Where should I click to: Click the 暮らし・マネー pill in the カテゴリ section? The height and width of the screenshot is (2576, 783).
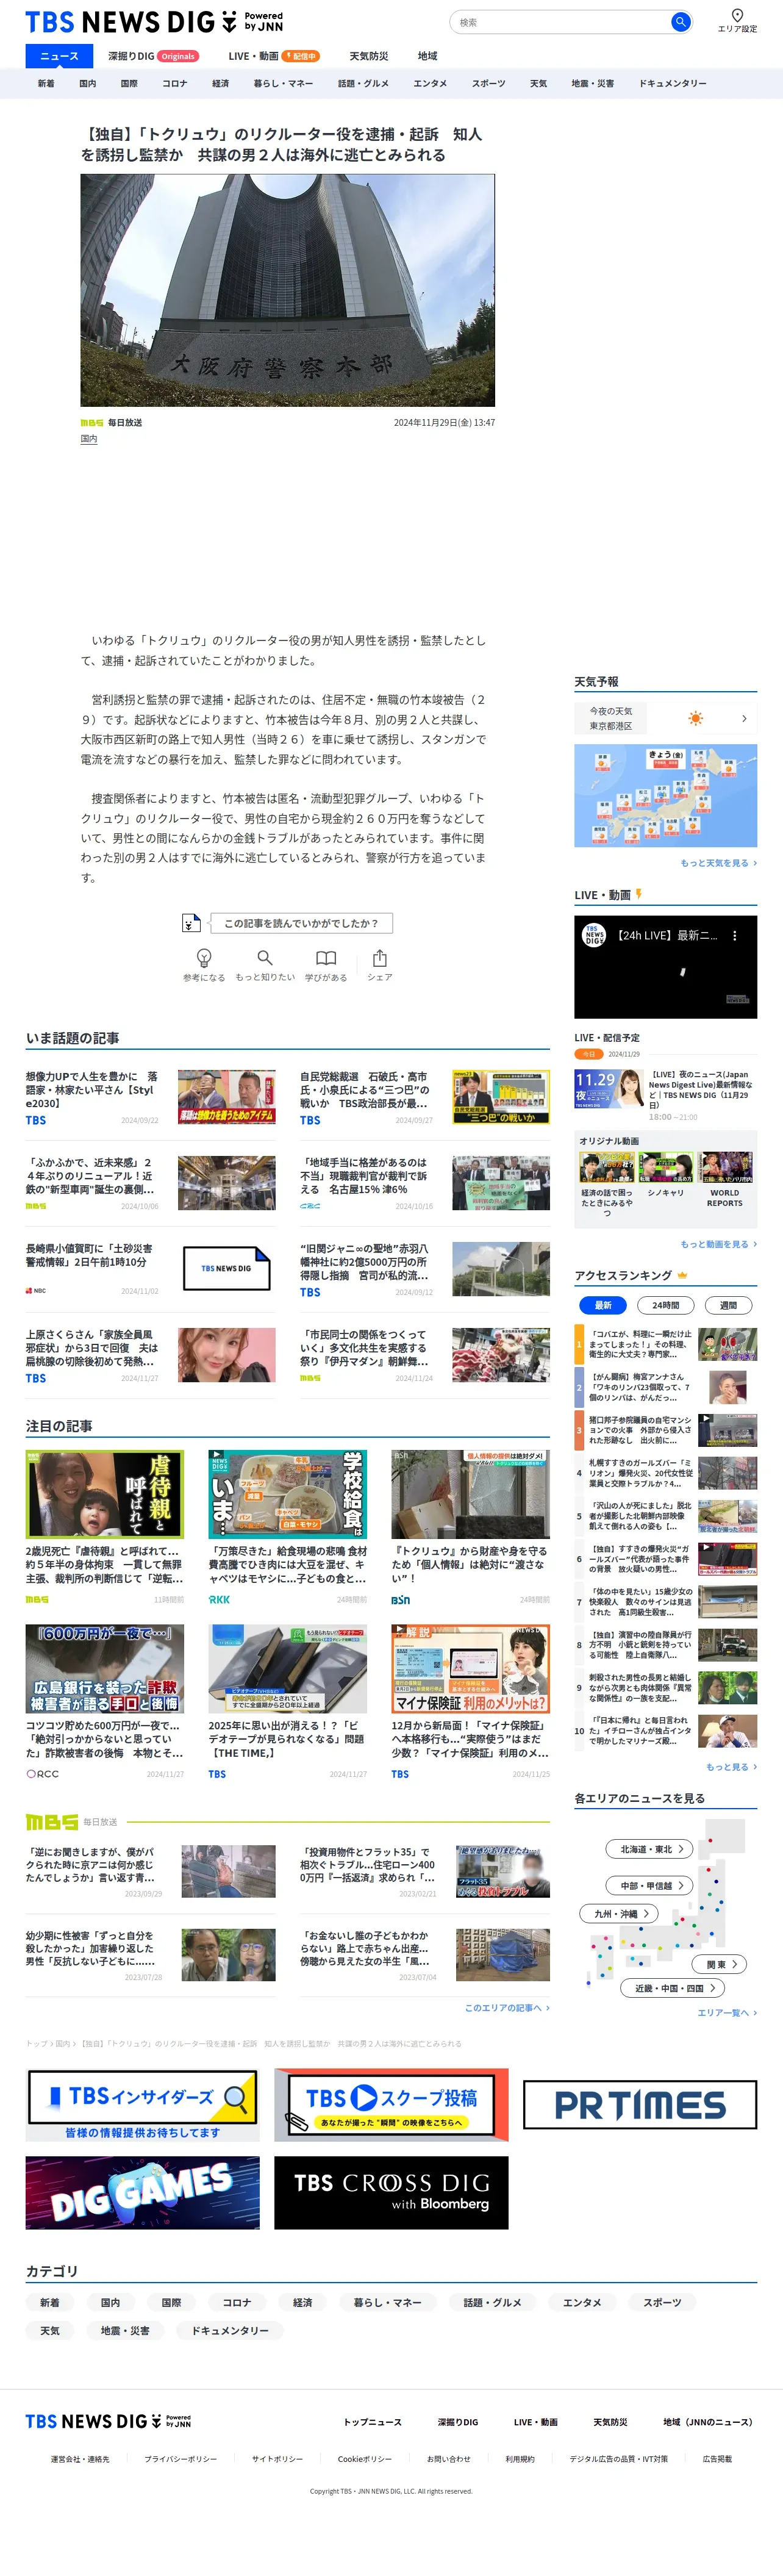point(387,2302)
